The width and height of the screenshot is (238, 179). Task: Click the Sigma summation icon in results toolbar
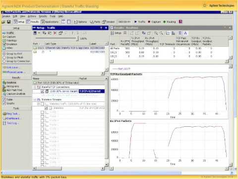pos(180,33)
